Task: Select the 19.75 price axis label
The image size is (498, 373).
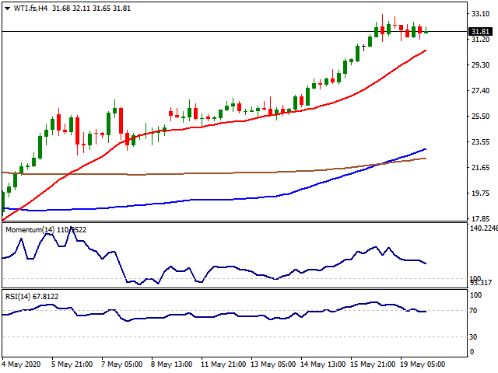Action: tap(480, 193)
